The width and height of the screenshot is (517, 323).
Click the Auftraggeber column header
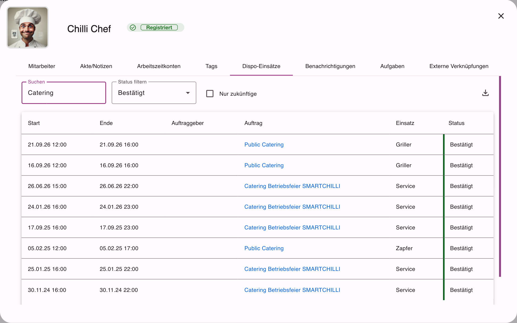pyautogui.click(x=187, y=123)
